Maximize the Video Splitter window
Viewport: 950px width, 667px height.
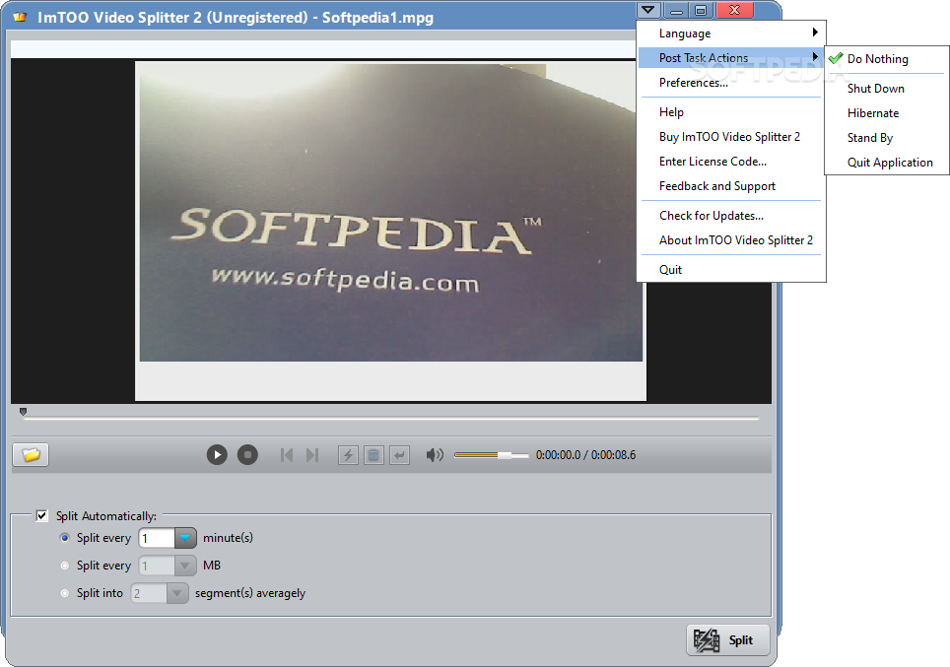701,10
